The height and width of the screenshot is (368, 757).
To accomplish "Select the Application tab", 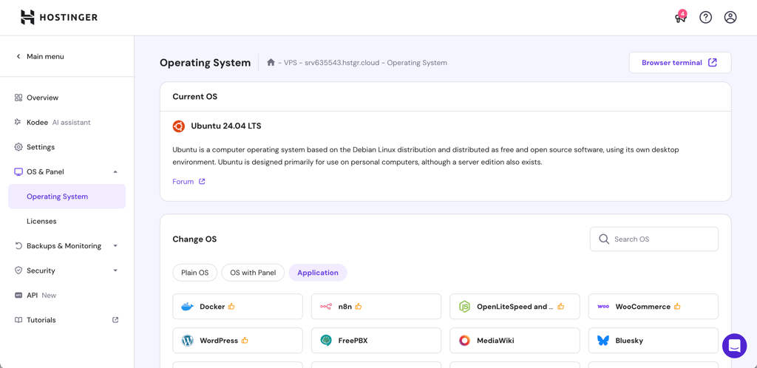I will tap(318, 273).
